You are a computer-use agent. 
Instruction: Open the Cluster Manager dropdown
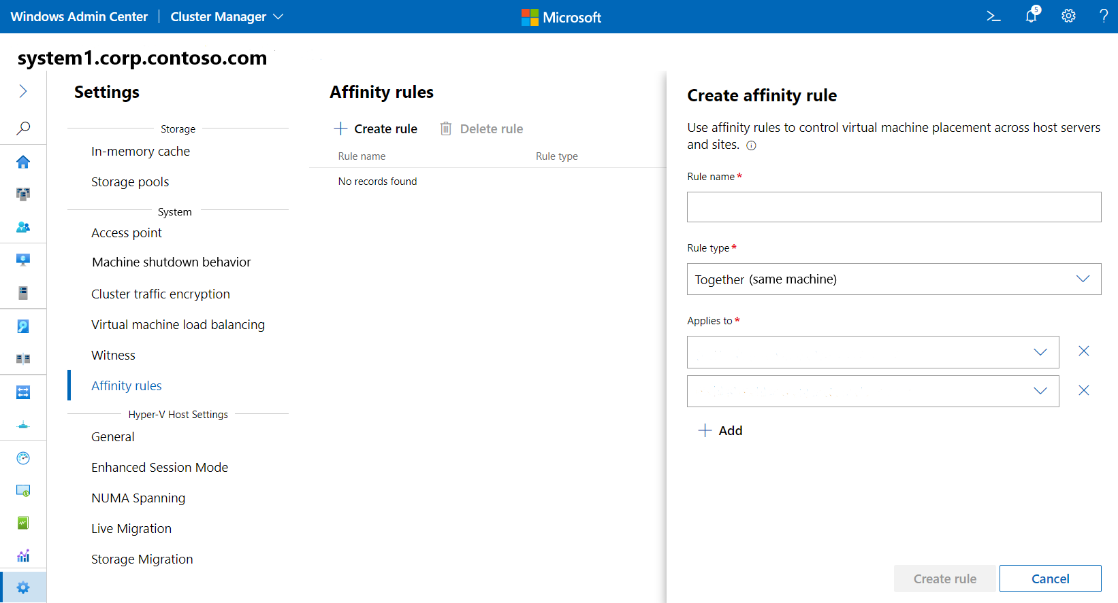click(227, 17)
